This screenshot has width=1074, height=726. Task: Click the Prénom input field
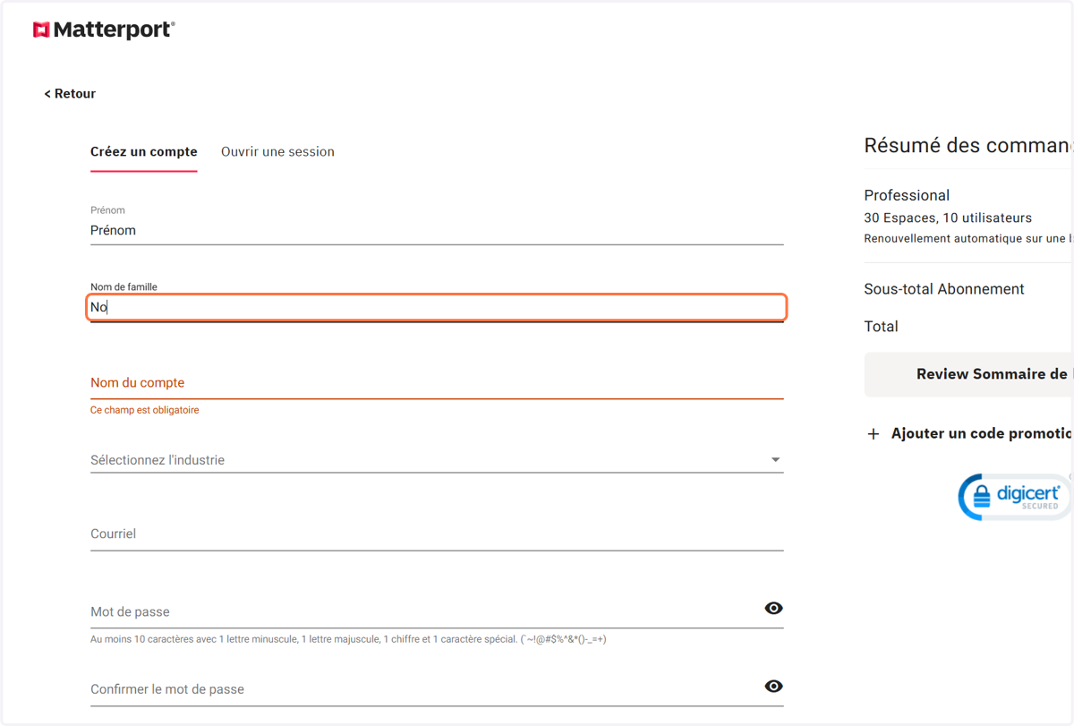(x=437, y=230)
